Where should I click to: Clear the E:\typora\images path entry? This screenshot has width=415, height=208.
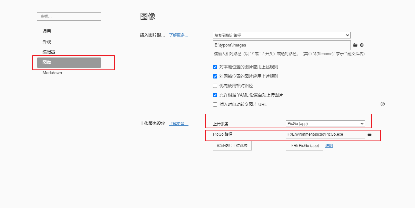(362, 45)
